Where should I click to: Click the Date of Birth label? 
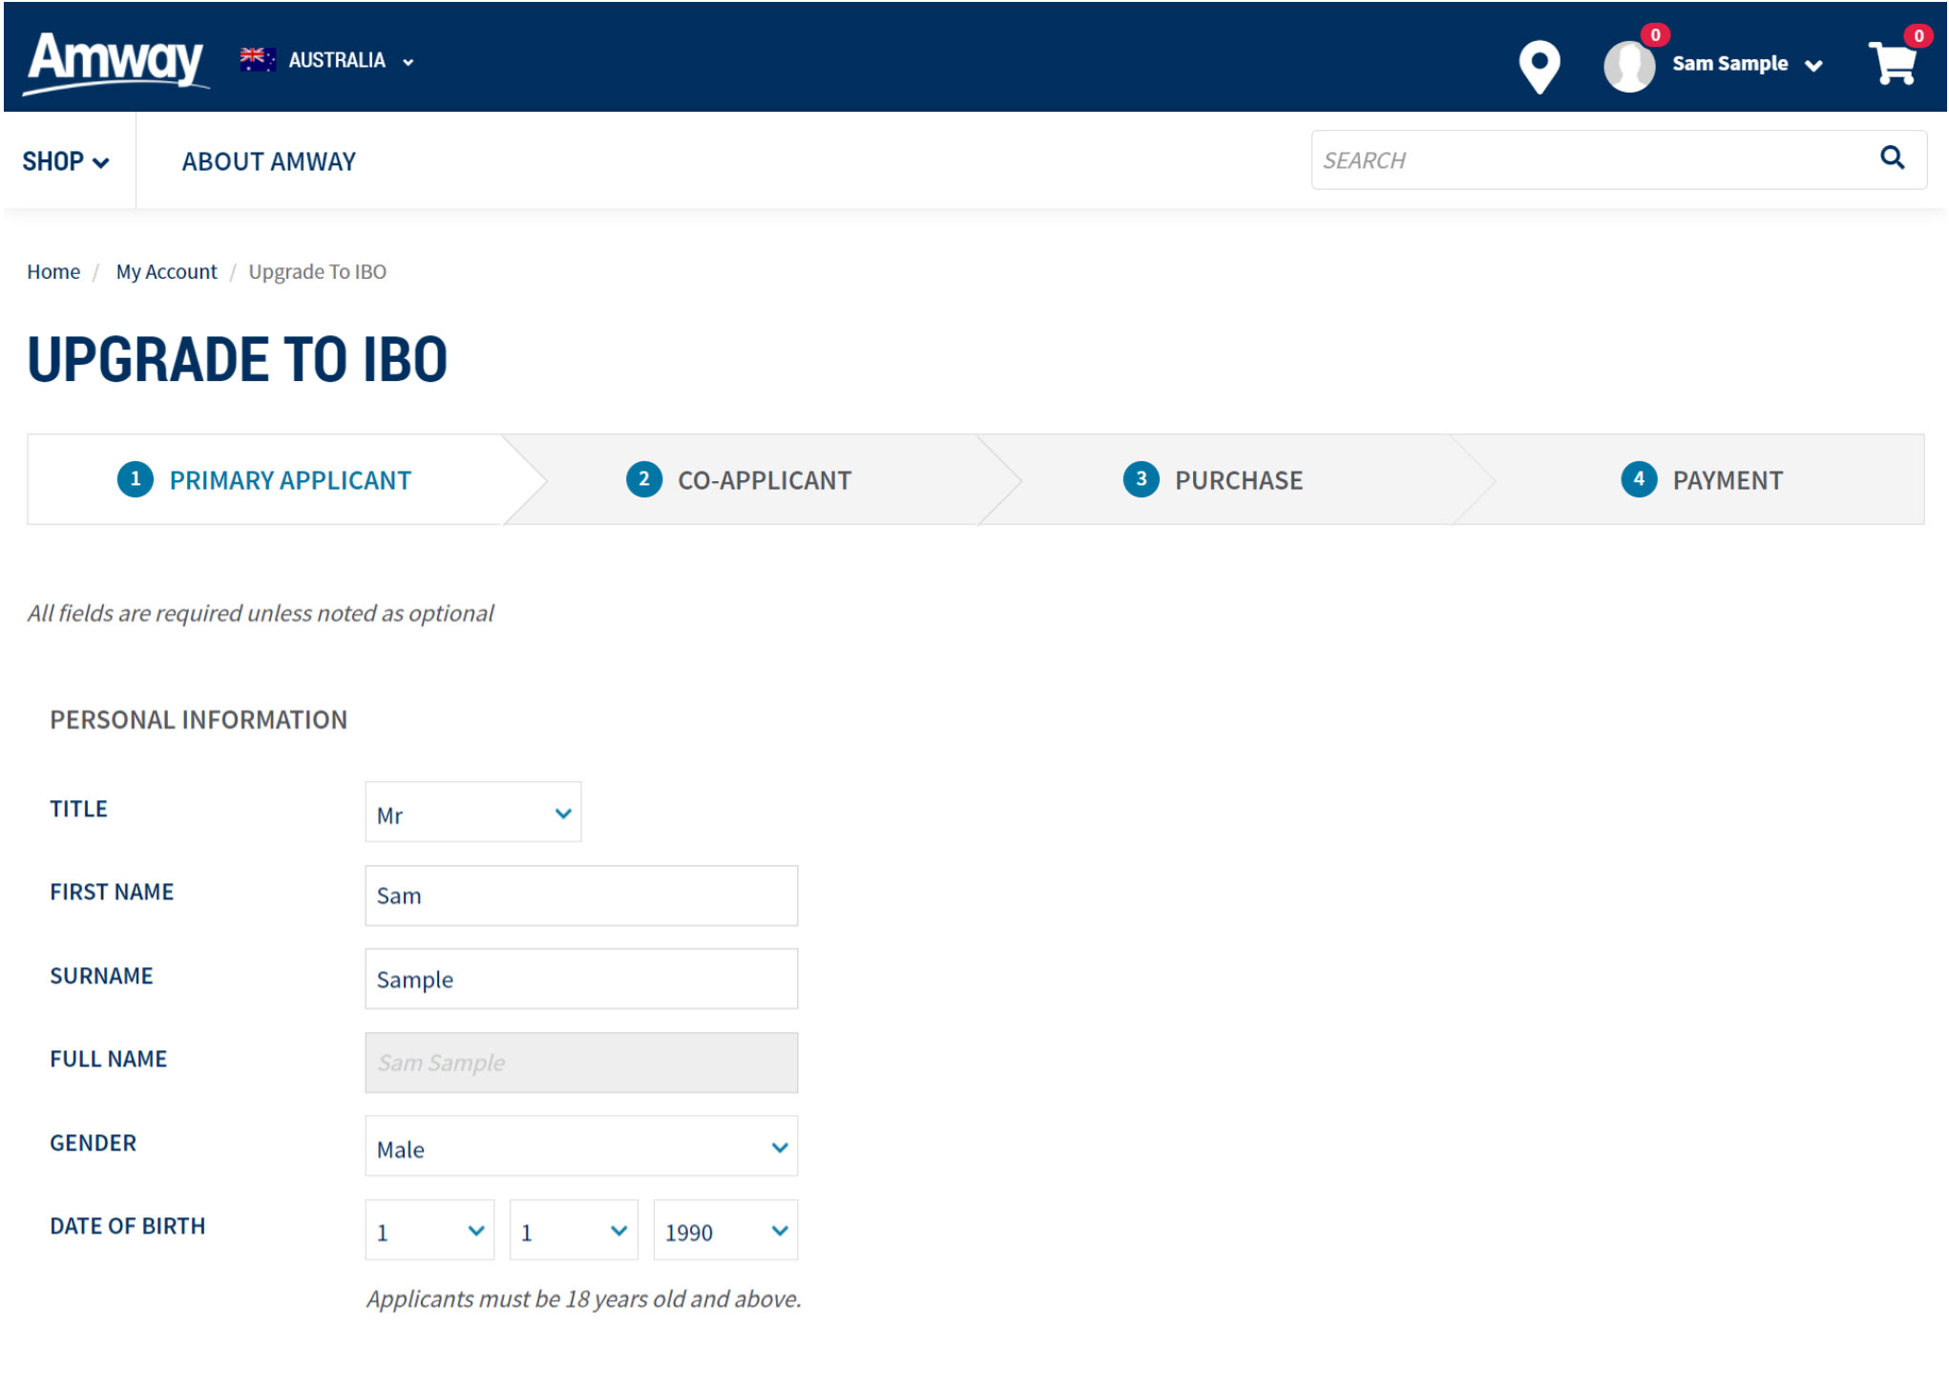coord(128,1226)
